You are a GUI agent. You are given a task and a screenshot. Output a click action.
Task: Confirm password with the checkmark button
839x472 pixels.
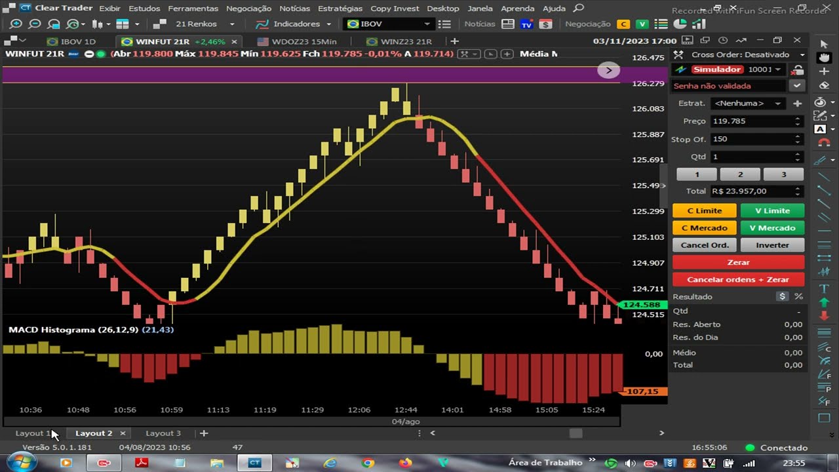tap(797, 86)
